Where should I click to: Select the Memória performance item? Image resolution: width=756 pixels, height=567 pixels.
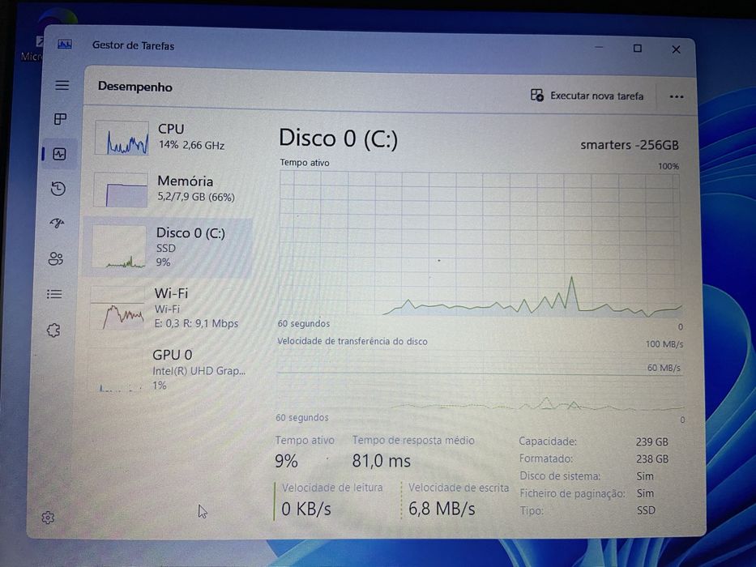coord(169,189)
